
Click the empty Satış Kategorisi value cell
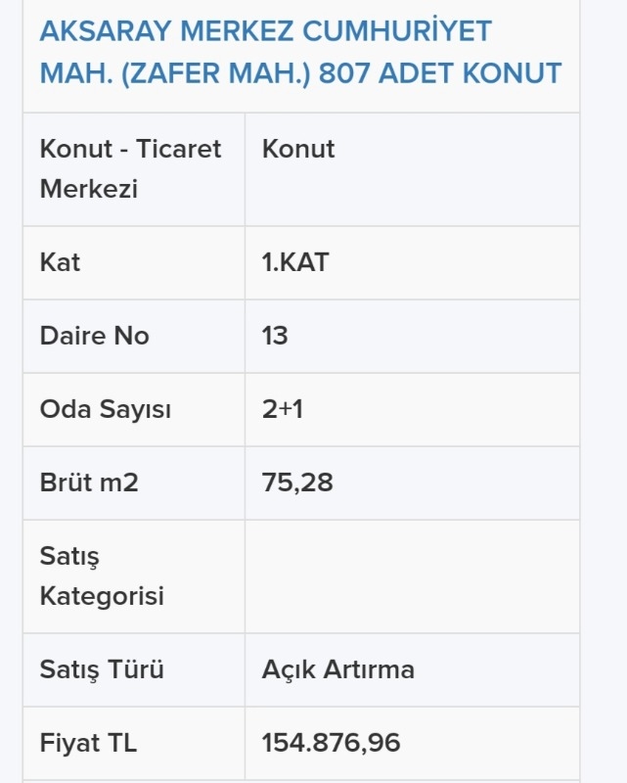413,576
